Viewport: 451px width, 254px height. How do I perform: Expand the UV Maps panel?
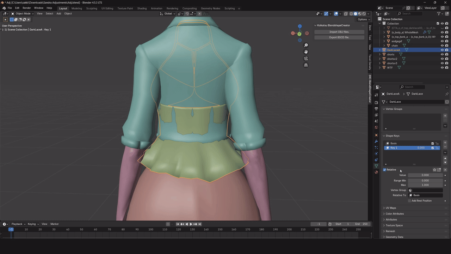391,208
